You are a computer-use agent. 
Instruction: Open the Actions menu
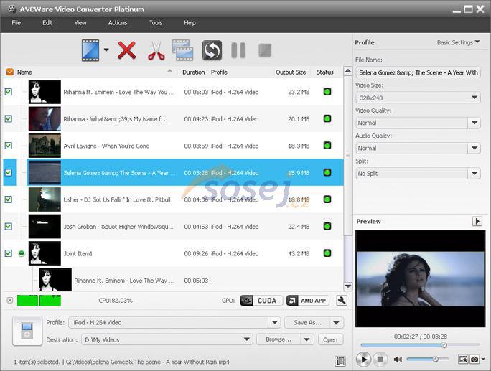tap(118, 22)
